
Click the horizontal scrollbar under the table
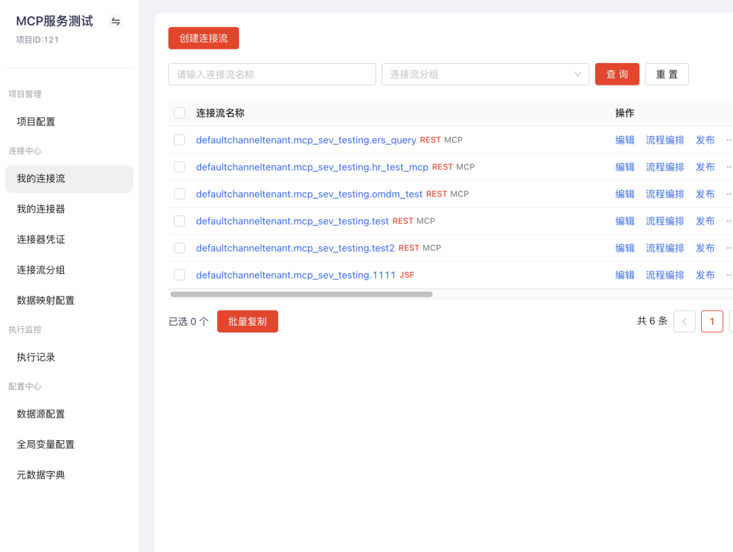click(x=301, y=294)
